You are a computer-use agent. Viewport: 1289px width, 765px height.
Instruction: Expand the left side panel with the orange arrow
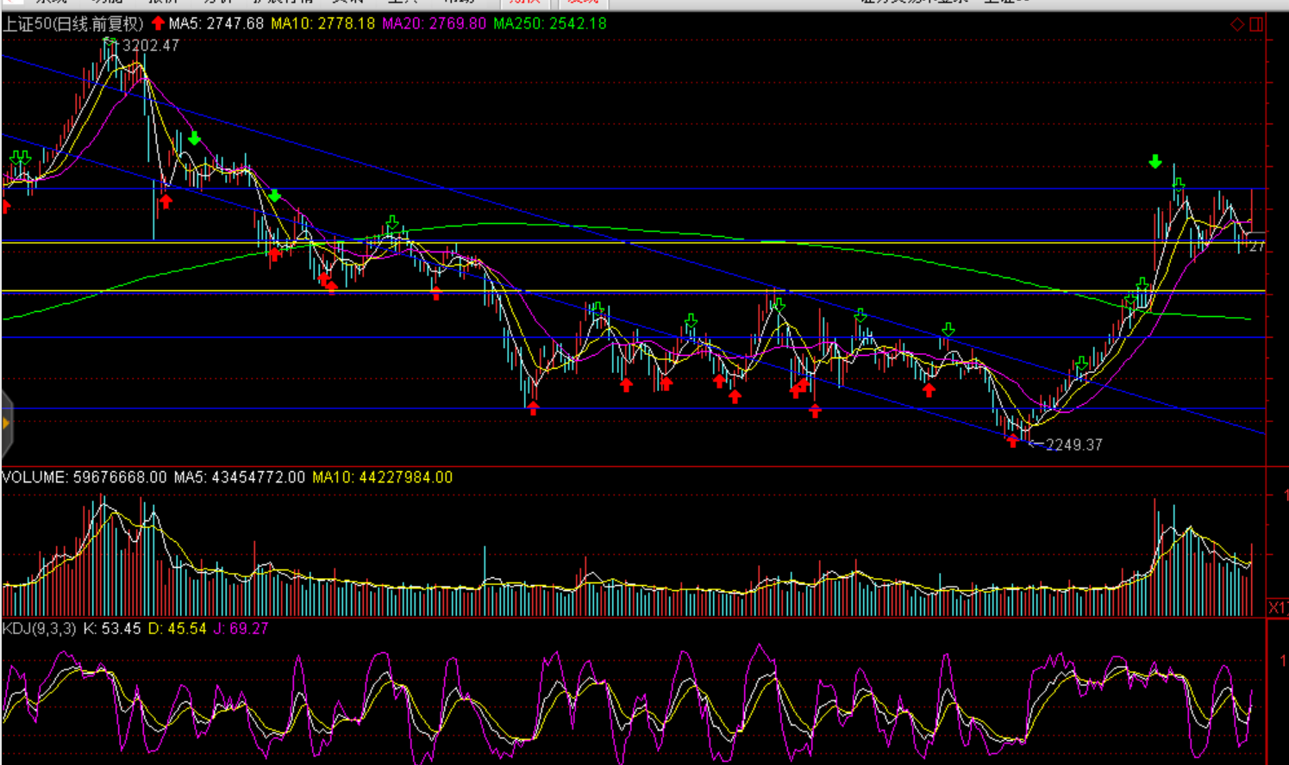tap(6, 423)
